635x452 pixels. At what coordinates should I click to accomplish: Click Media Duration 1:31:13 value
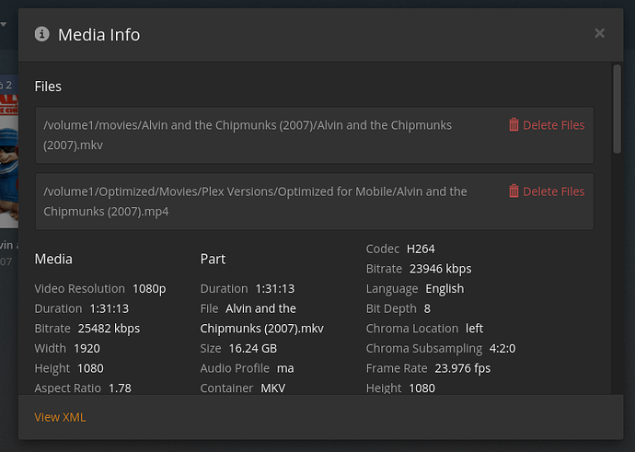coord(109,308)
